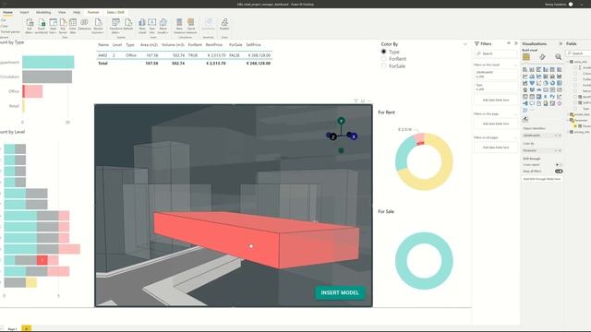This screenshot has height=332, width=591.
Task: Click Add drill-through fields here
Action: 542,179
